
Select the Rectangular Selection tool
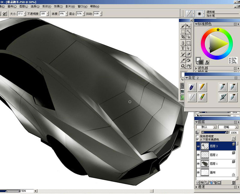click(x=183, y=32)
